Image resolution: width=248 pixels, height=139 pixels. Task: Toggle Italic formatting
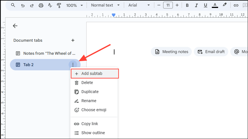196,5
